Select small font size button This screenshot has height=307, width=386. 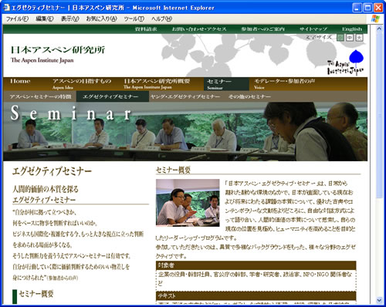(340, 38)
